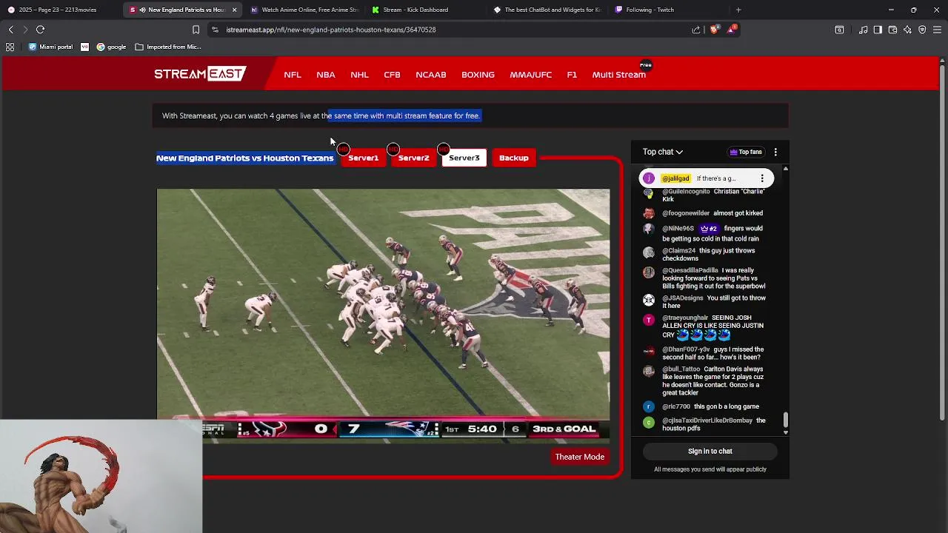The width and height of the screenshot is (948, 533).
Task: Open three-dot menu on pinned @jalilgad message
Action: coord(762,178)
